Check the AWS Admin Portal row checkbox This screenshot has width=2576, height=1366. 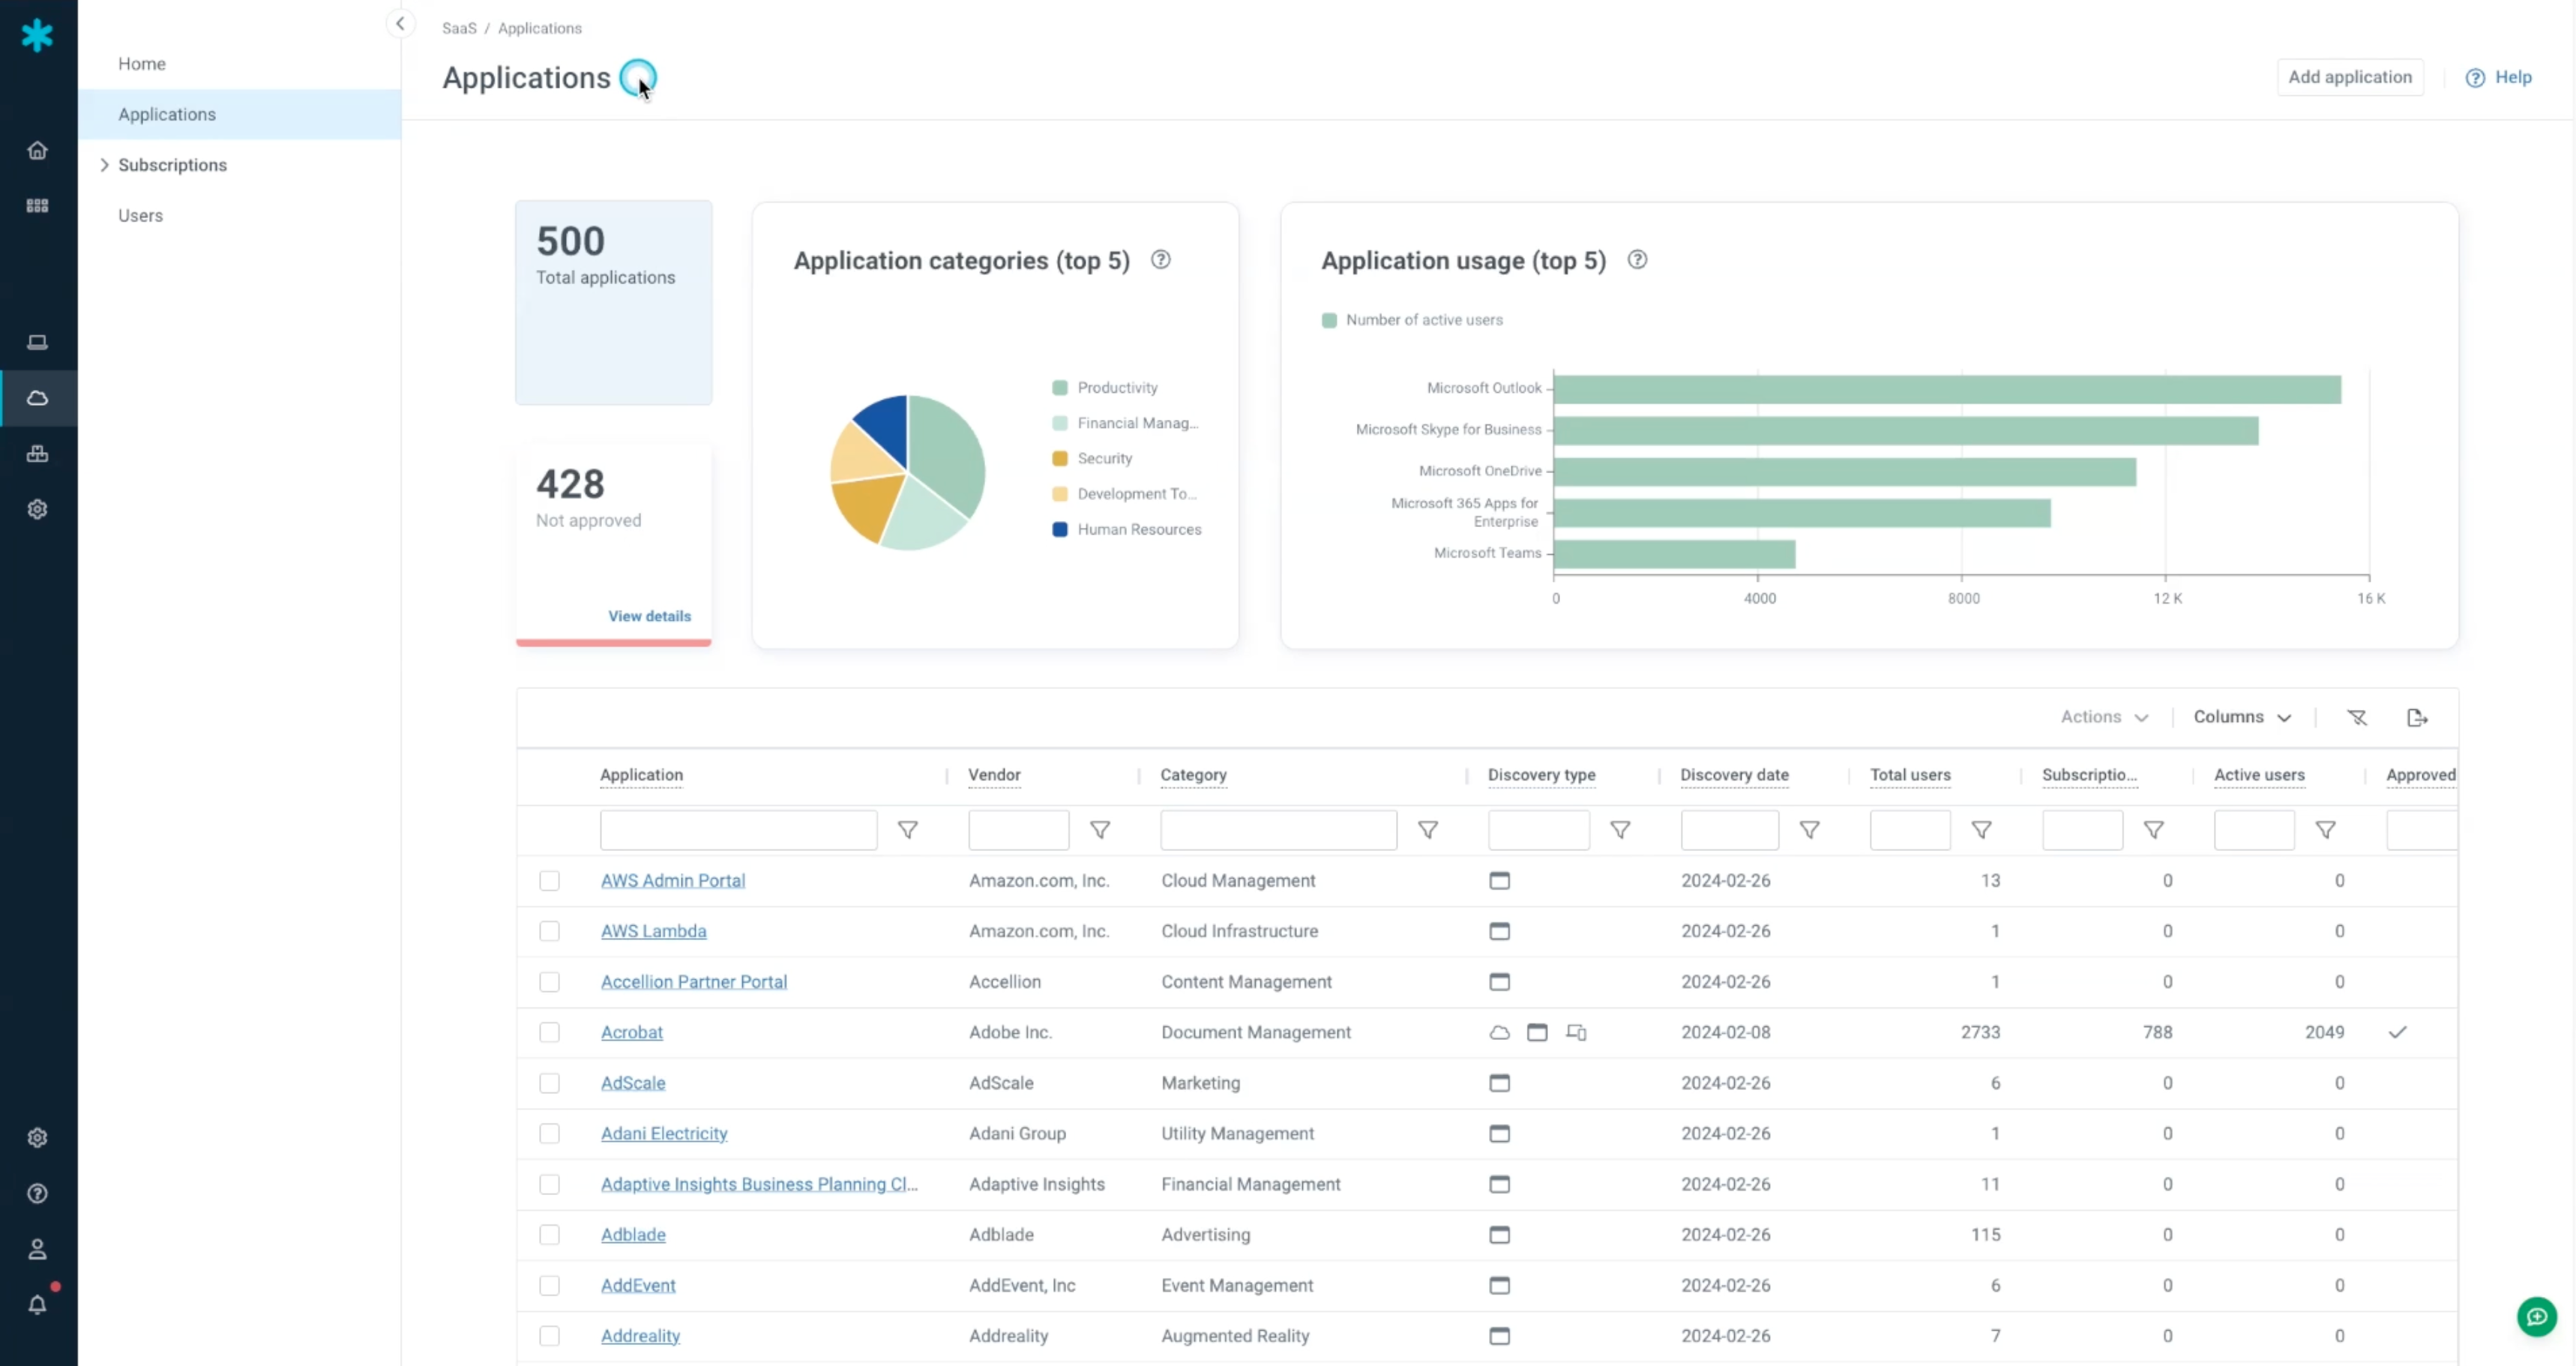(x=549, y=881)
